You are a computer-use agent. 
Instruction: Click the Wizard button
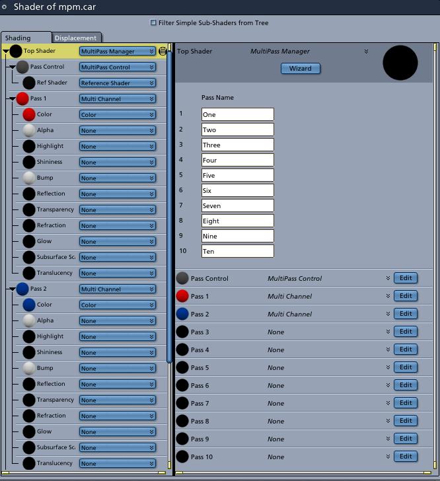pyautogui.click(x=300, y=69)
